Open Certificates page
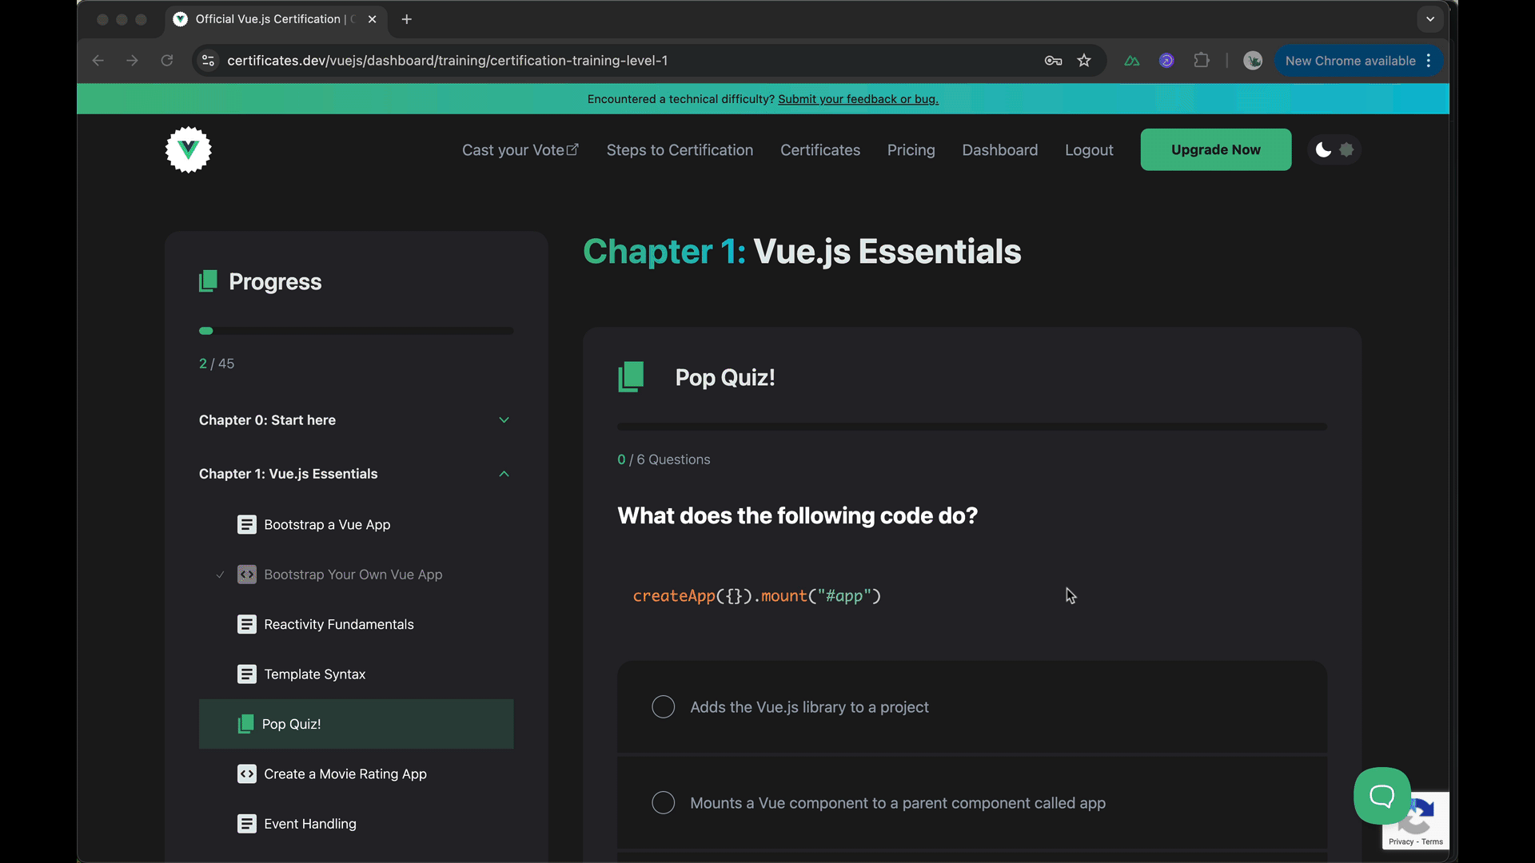Viewport: 1535px width, 863px height. [820, 150]
